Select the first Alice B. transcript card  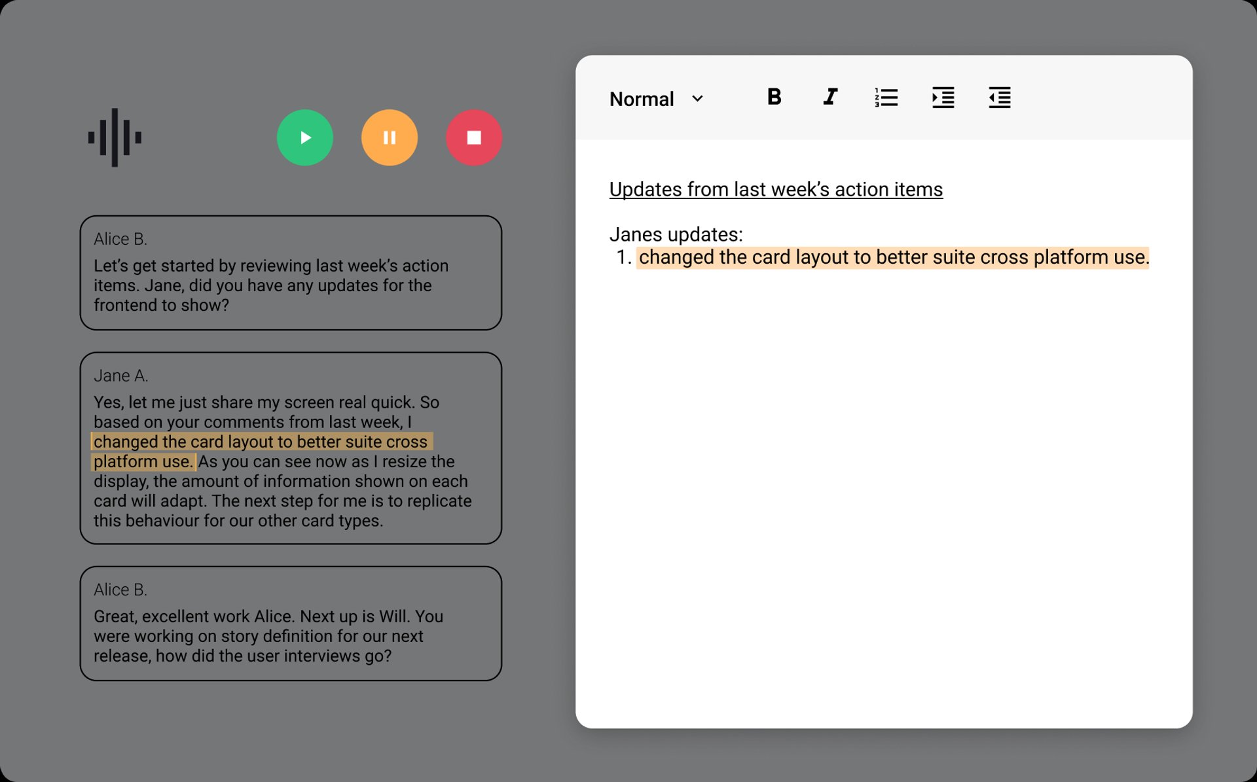coord(291,273)
